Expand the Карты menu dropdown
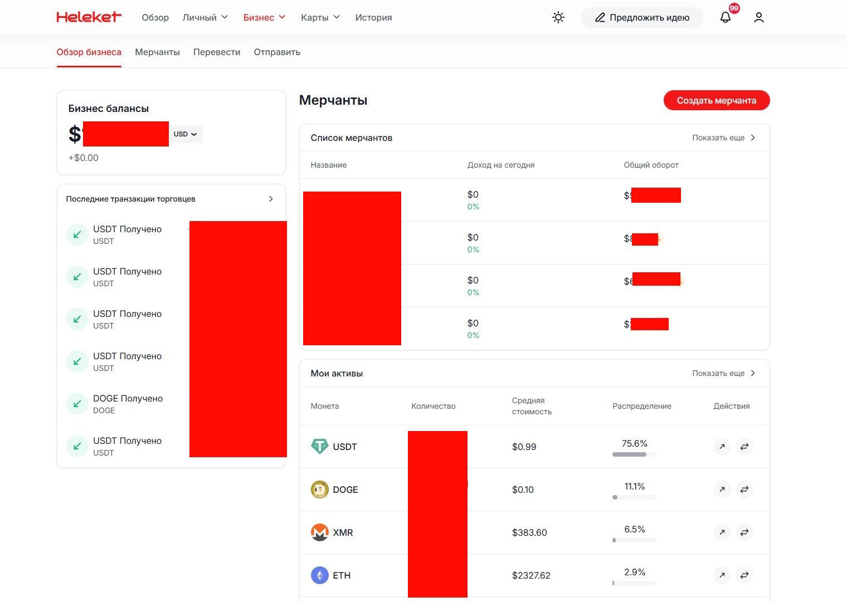 point(320,17)
